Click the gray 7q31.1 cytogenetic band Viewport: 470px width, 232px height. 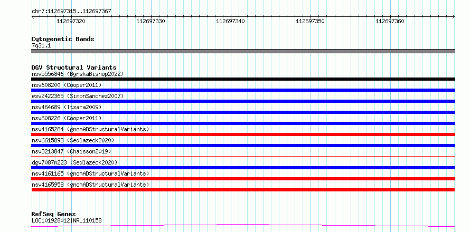243,51
